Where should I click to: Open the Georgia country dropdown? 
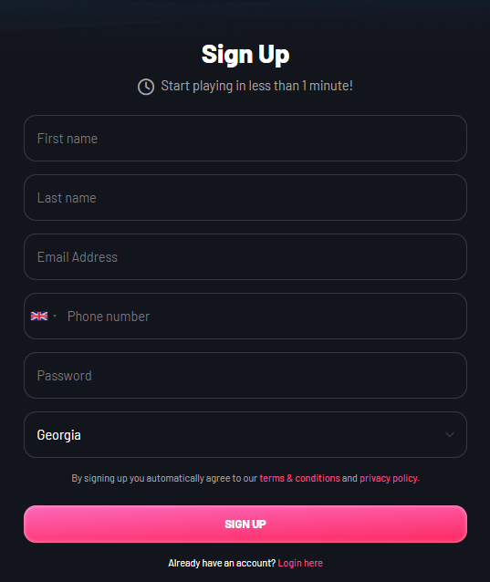click(245, 434)
